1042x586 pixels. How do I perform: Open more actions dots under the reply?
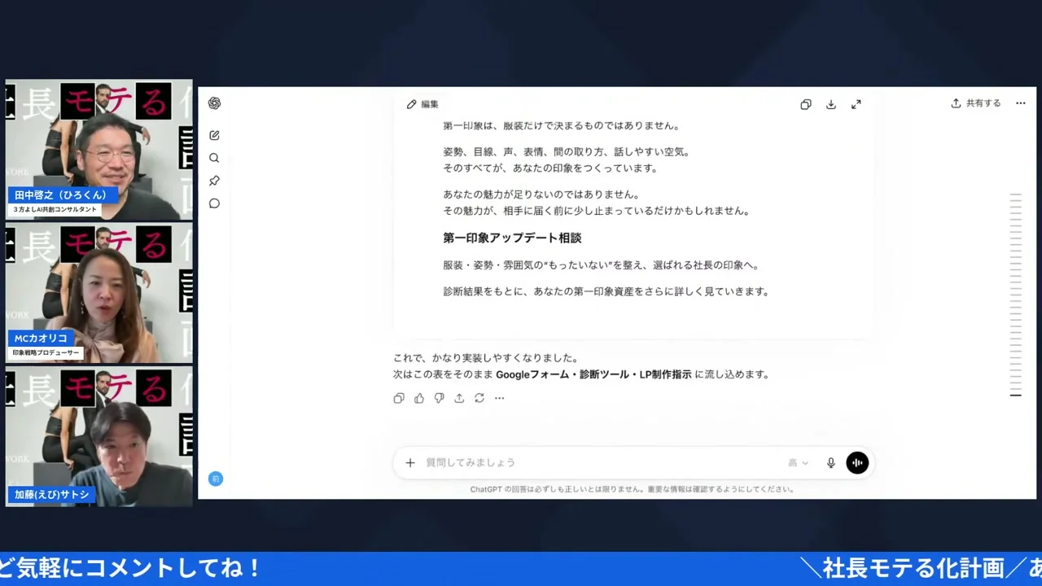(499, 398)
